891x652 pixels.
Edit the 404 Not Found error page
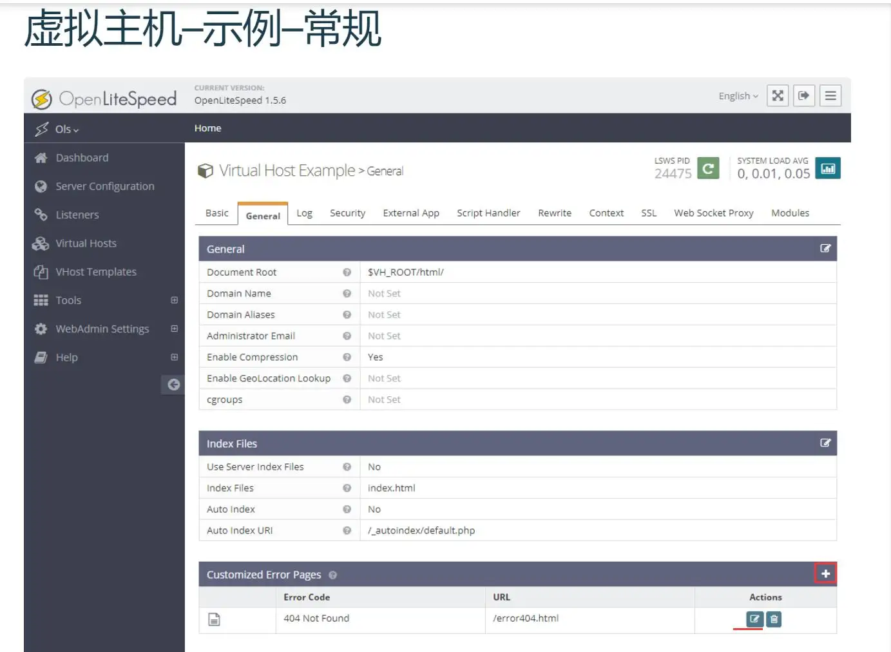point(754,619)
